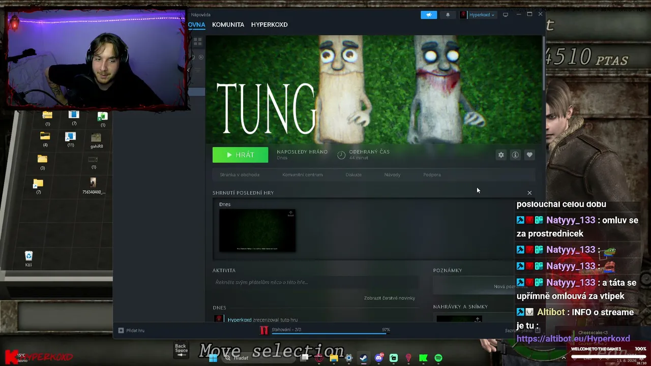
Task: Open the Návody section
Action: point(392,175)
